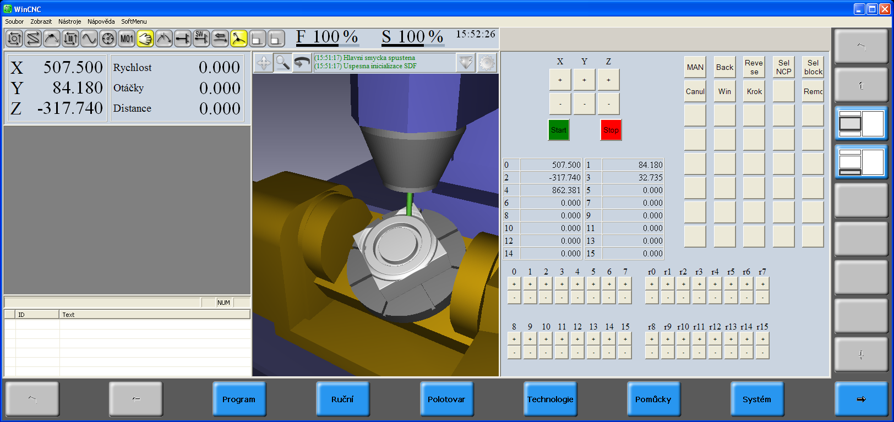Click the sidebar down-arrow softkey
894x422 pixels.
click(861, 355)
